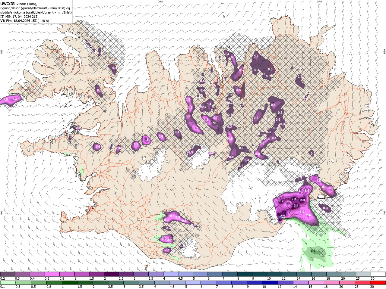The height and width of the screenshot is (289, 386).
Task: Click the 'rigning/skúrir' legend description line
Action: coord(35,8)
